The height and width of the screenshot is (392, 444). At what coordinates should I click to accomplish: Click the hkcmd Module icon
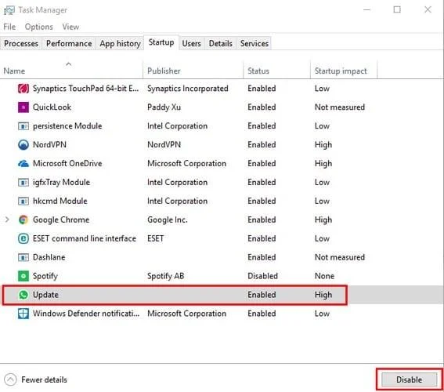point(23,201)
